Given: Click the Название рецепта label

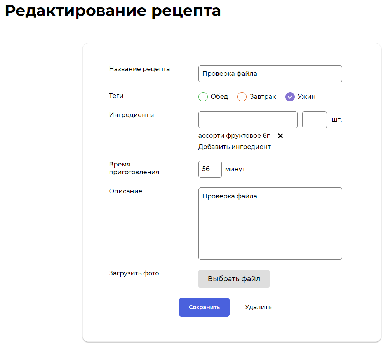Looking at the screenshot, I should (x=139, y=69).
